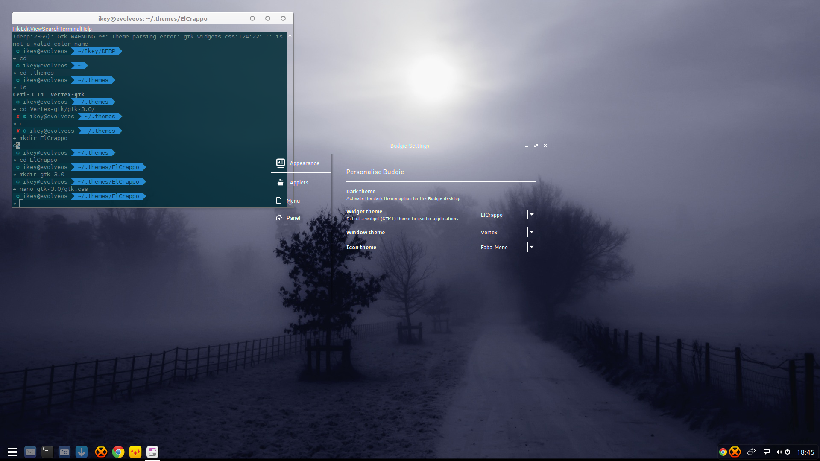Click 'mkdir gtk-3.0' command in terminal
Screen dimensions: 820x461
42,175
